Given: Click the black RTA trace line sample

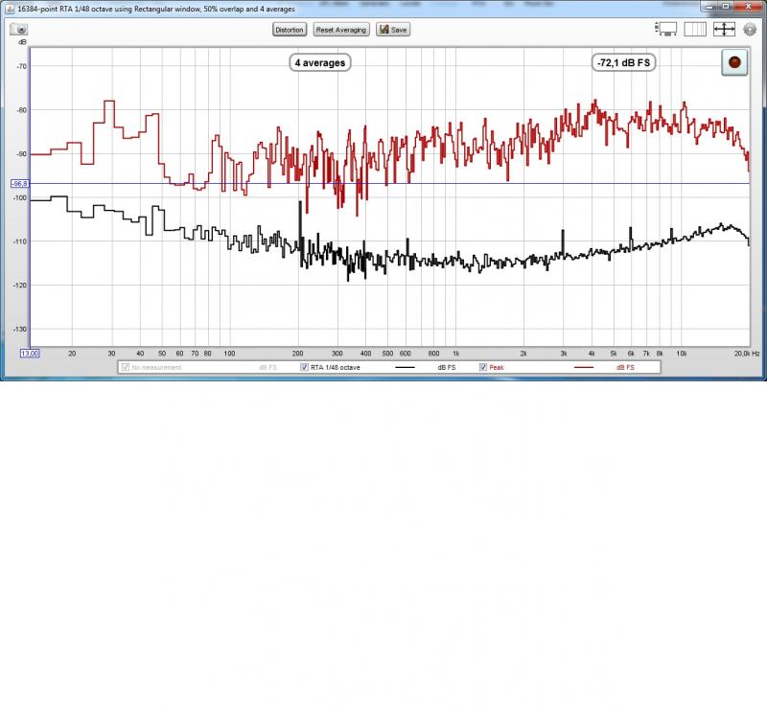Looking at the screenshot, I should pyautogui.click(x=406, y=367).
